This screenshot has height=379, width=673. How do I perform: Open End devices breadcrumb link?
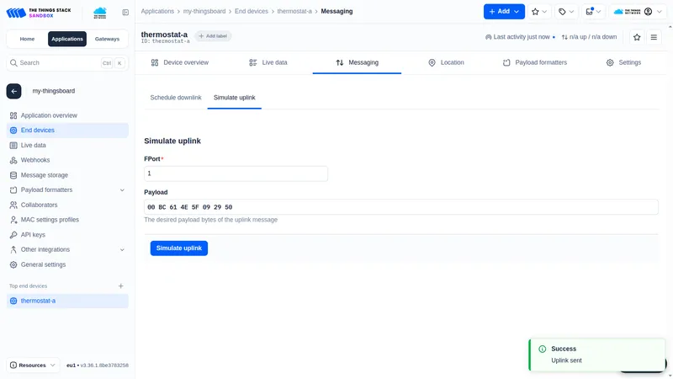[252, 12]
